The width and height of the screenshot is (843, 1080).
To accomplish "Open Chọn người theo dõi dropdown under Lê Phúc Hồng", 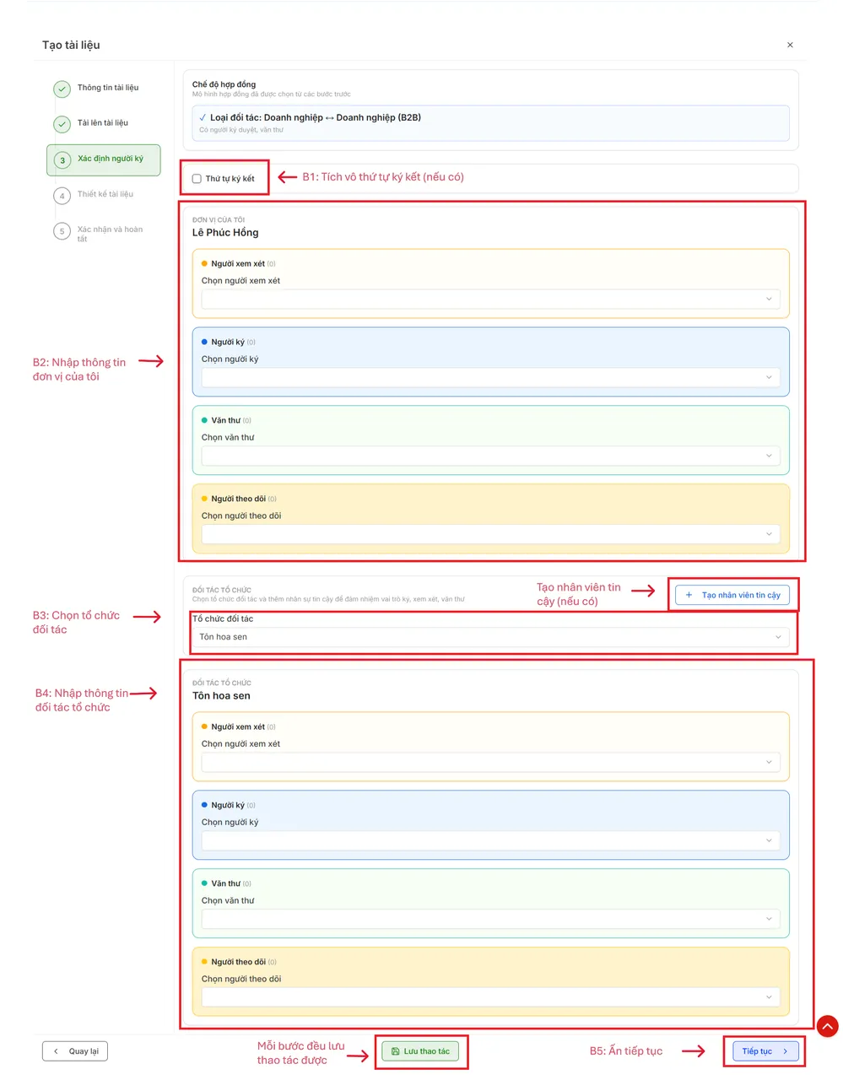I will [x=490, y=534].
